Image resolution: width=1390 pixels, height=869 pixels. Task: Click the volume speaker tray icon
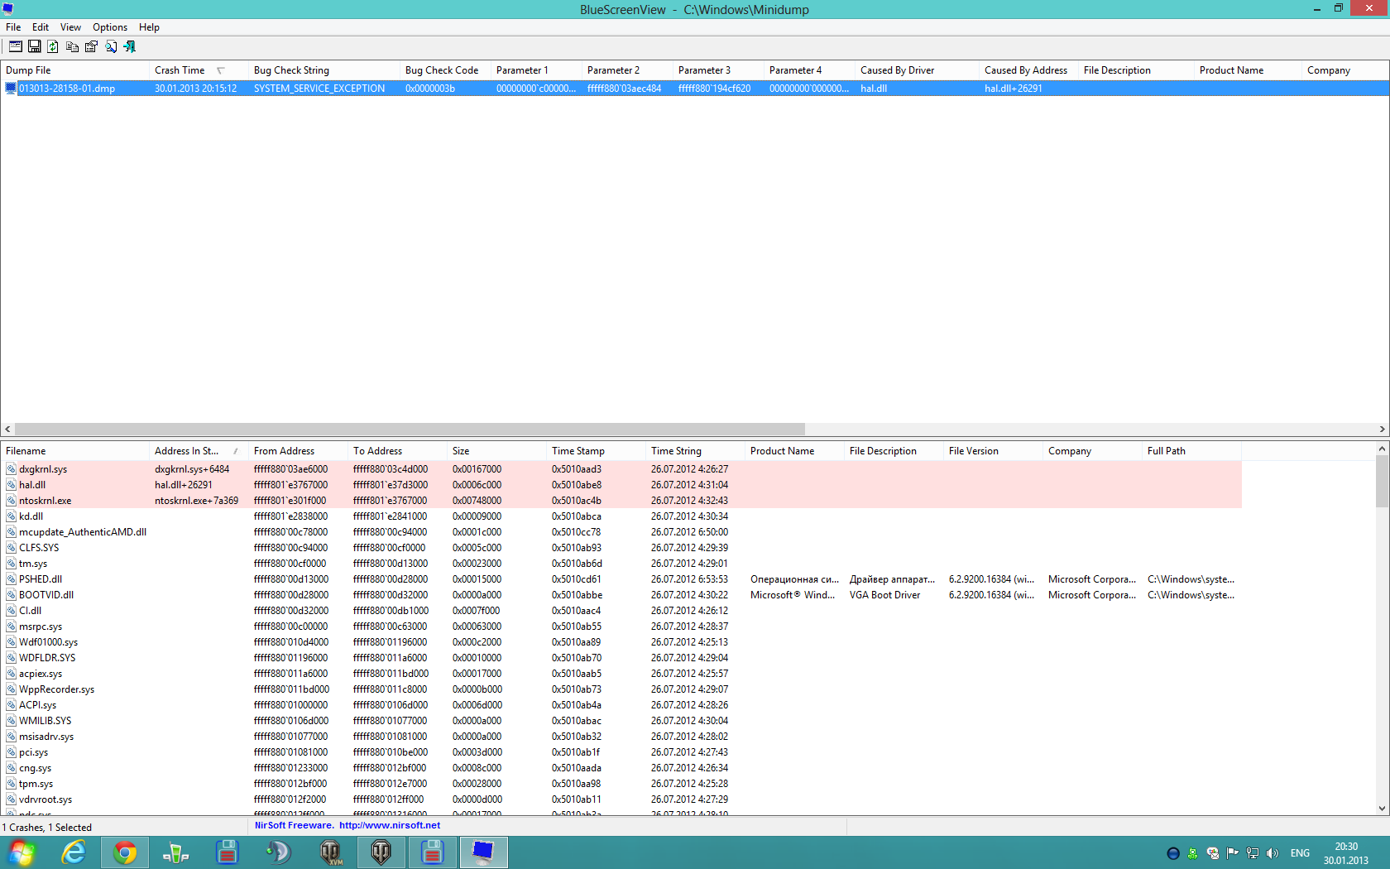1273,853
